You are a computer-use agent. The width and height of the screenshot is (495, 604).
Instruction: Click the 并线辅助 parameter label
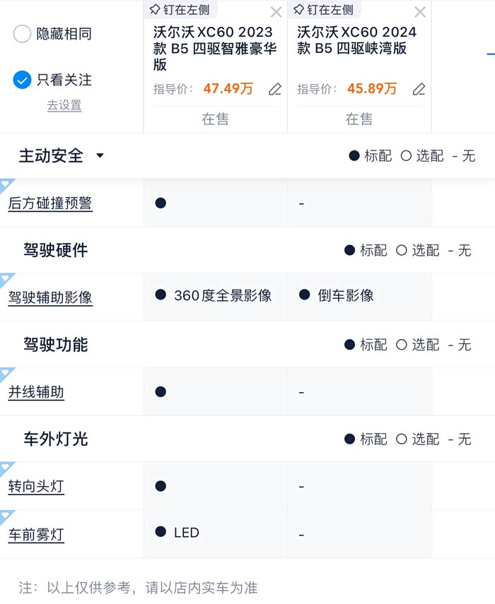pos(36,392)
